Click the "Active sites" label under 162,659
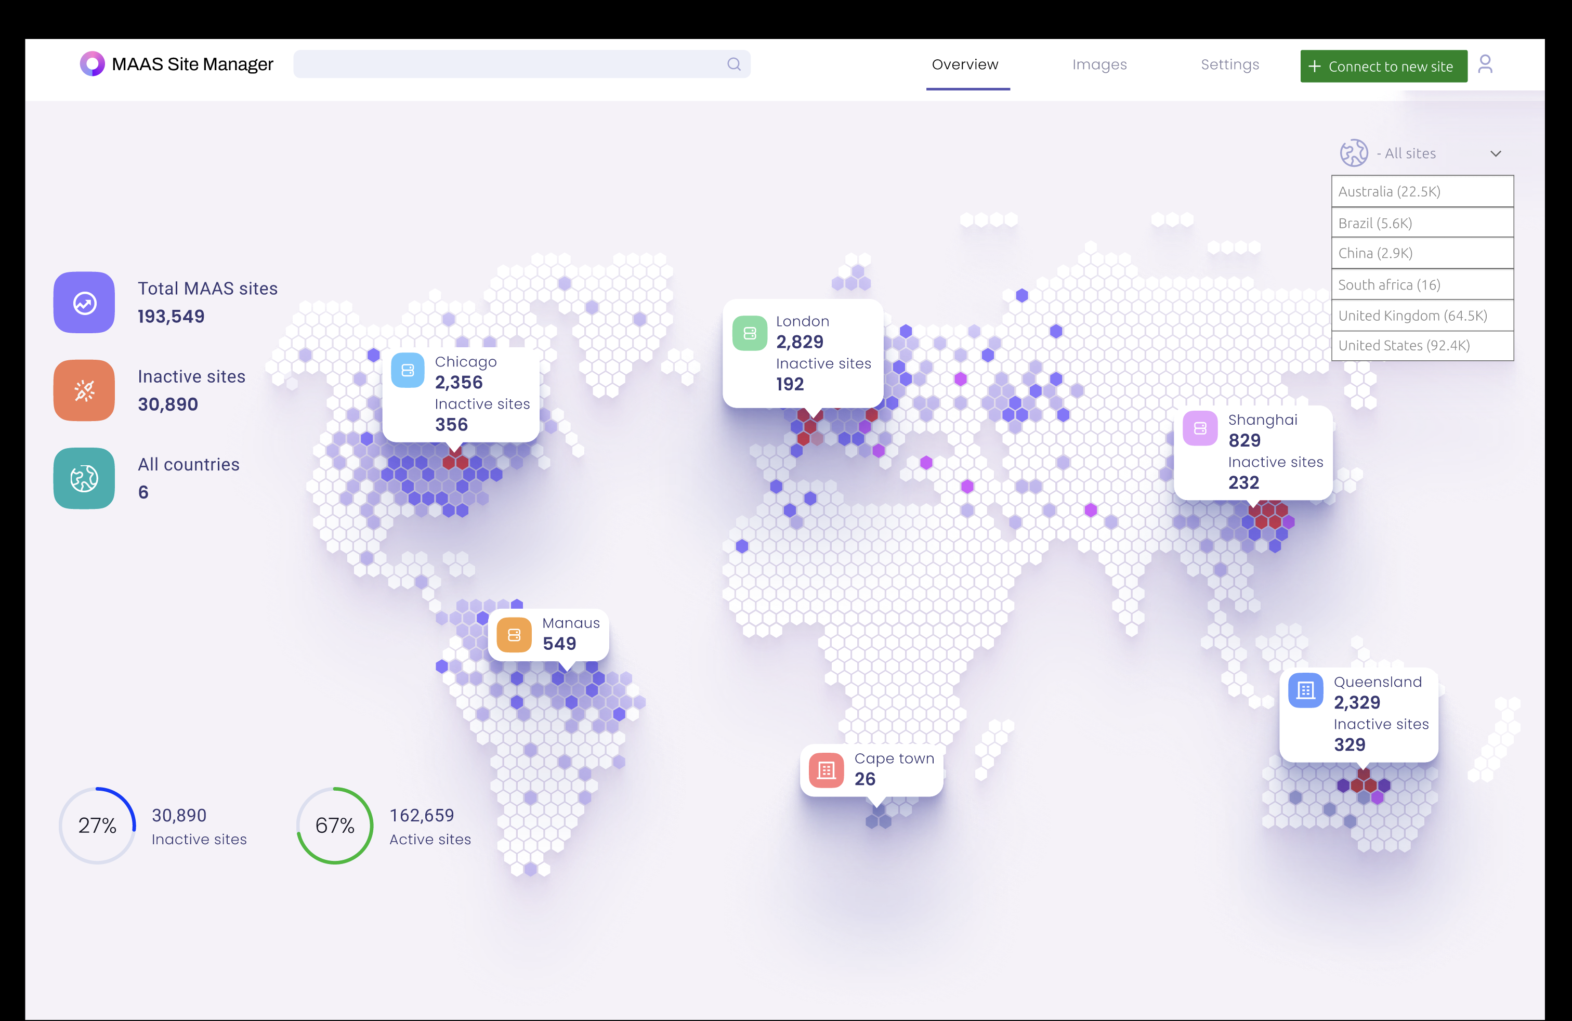The width and height of the screenshot is (1572, 1021). coord(430,840)
